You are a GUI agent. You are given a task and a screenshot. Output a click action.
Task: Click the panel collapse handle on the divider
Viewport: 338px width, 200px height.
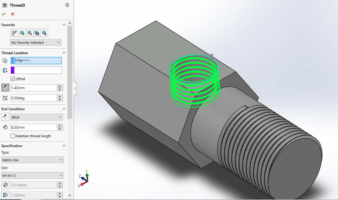(75, 88)
